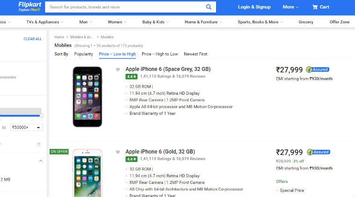This screenshot has width=355, height=197.
Task: Sort by Newest First
Action: coord(196,54)
